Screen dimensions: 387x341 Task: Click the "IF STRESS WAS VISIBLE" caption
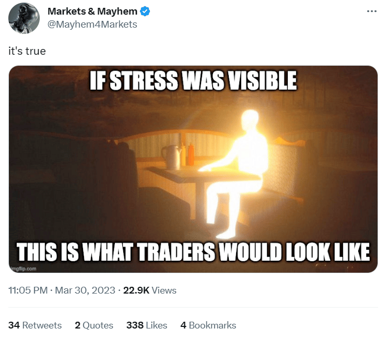[193, 80]
